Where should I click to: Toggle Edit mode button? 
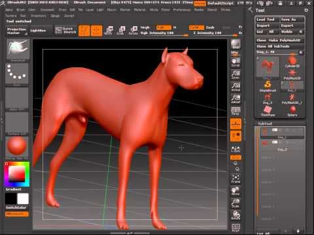pos(84,31)
